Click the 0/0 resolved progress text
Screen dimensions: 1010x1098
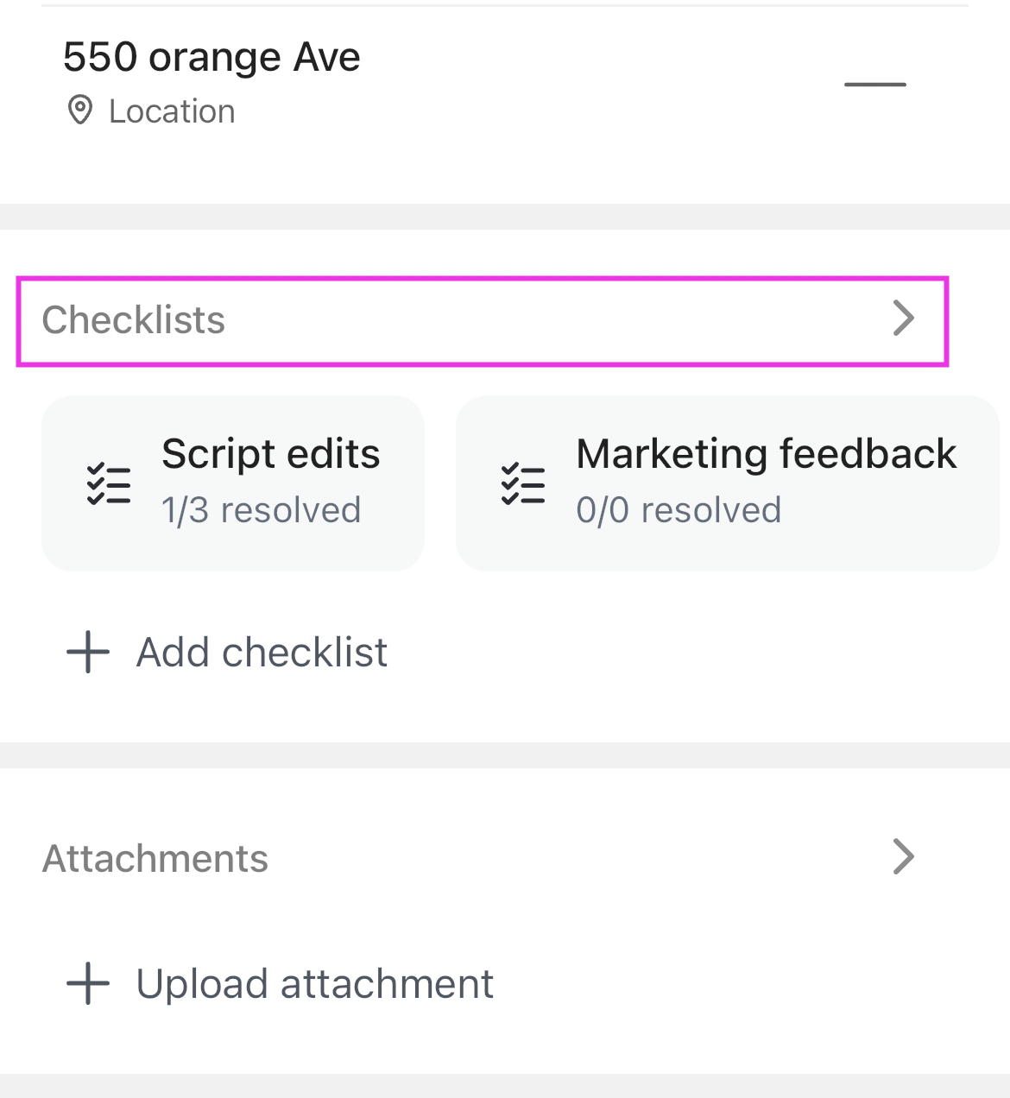679,510
